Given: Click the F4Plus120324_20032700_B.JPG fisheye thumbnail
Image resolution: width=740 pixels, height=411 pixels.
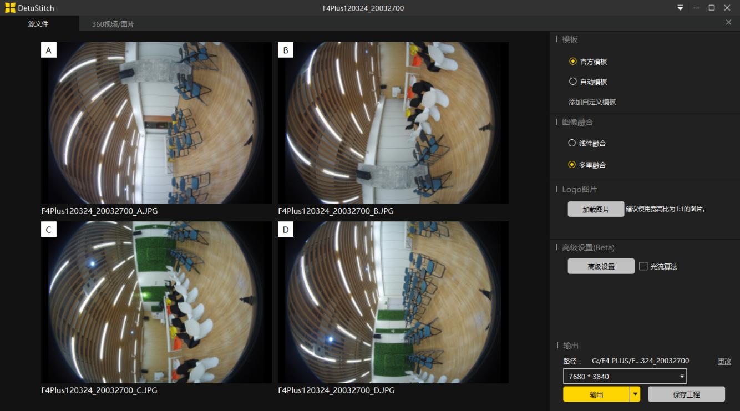Looking at the screenshot, I should [x=393, y=123].
